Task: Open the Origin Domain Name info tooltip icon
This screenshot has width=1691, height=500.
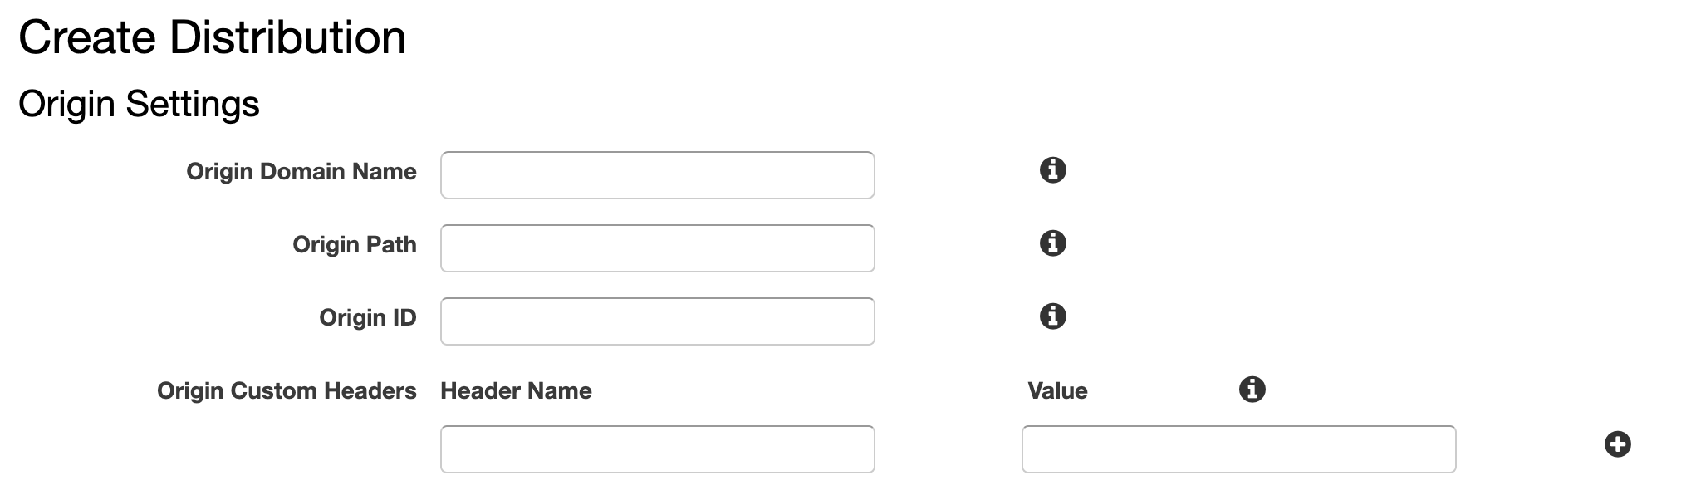Action: [x=1052, y=170]
